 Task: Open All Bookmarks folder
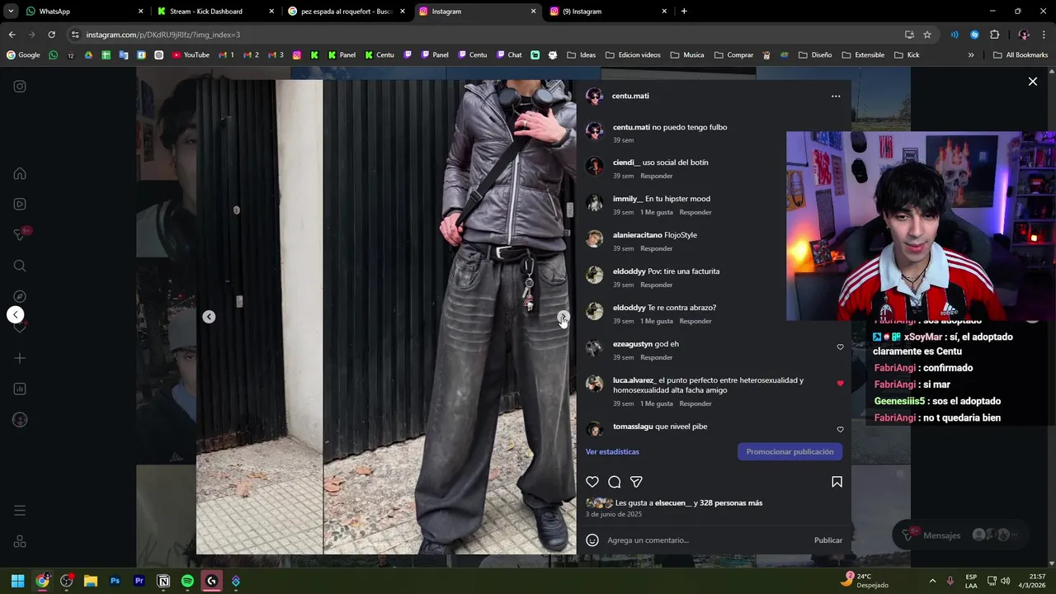point(1021,55)
